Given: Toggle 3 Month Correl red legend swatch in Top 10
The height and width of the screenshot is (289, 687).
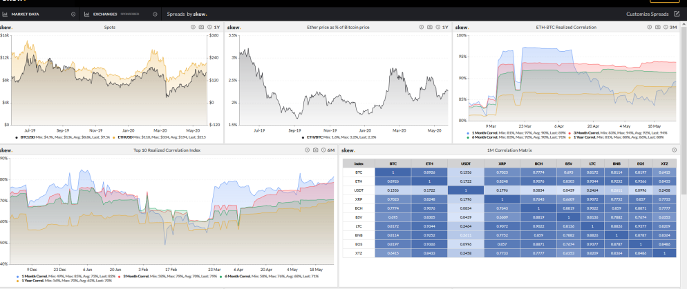Looking at the screenshot, I should click(120, 277).
